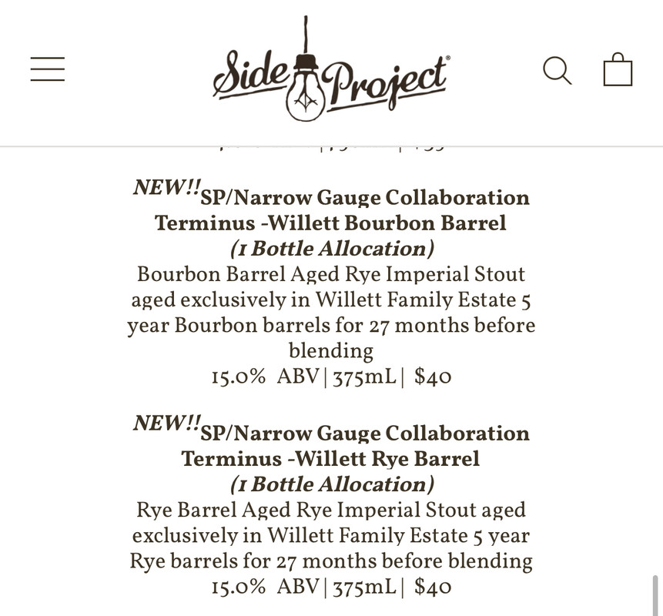Click first SP/Narrow Gauge Collaboration heading
Screen dimensions: 663x616
coord(364,199)
